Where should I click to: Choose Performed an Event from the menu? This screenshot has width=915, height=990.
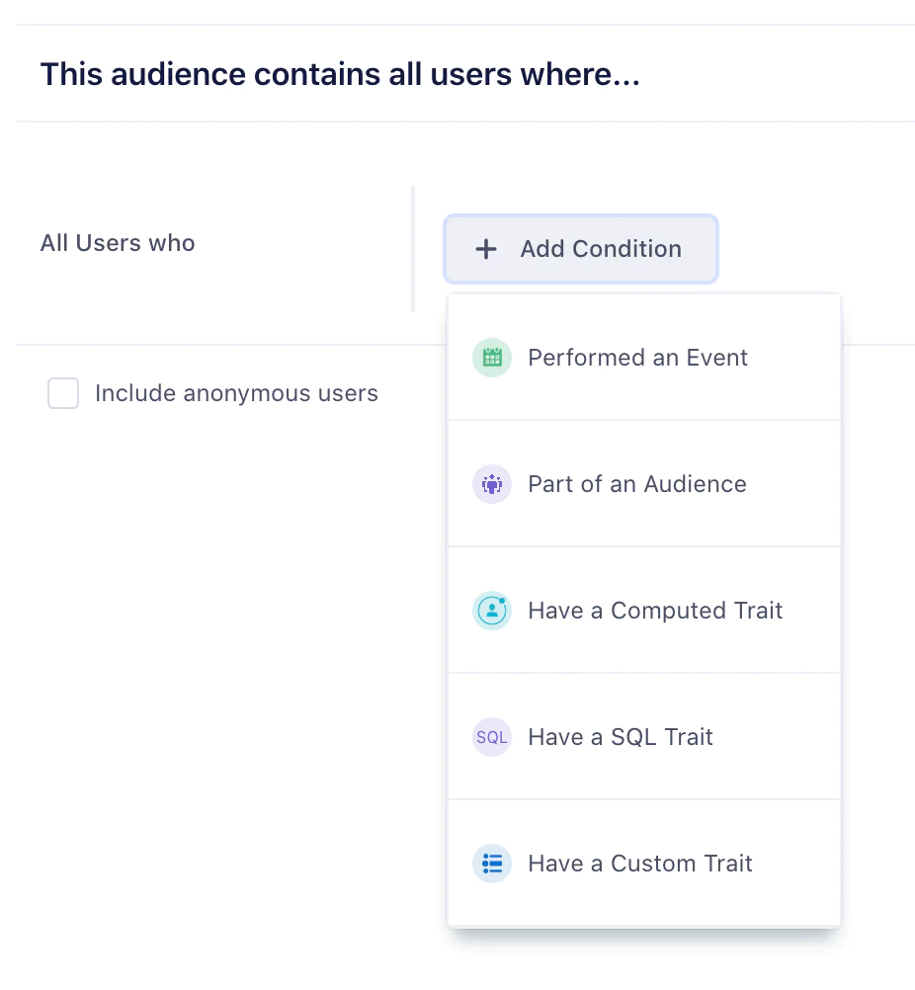pos(637,358)
